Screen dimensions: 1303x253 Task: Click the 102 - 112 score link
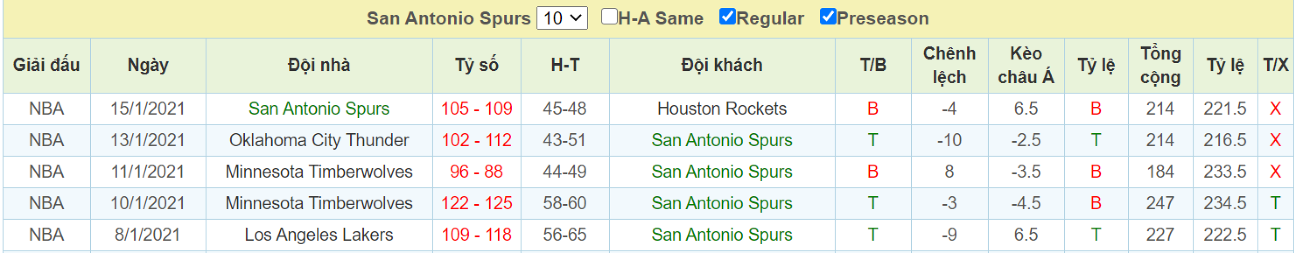(476, 140)
